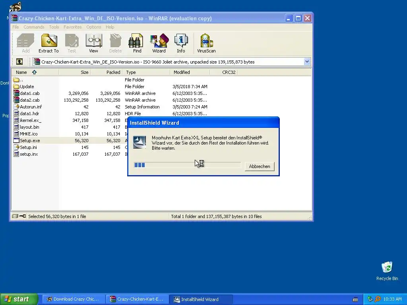
Task: Switch to Download Crazy Chic... taskbar button
Action: click(x=73, y=299)
